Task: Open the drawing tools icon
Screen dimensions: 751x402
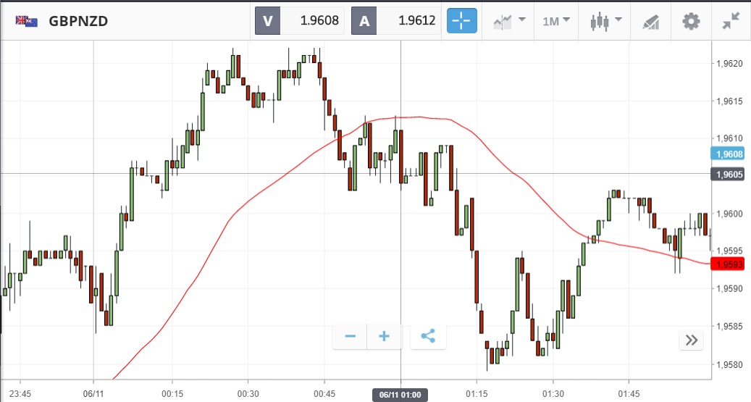Action: click(650, 21)
